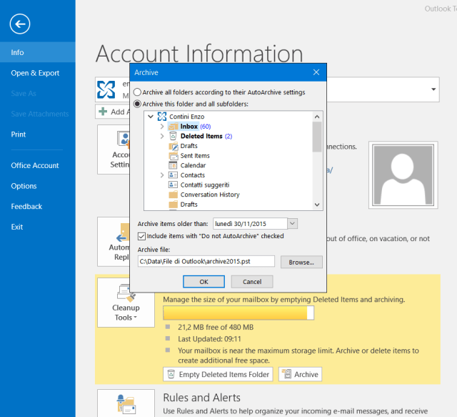Click the Cleanup Tools icon button
Screen dimensions: 457x417
tap(125, 302)
